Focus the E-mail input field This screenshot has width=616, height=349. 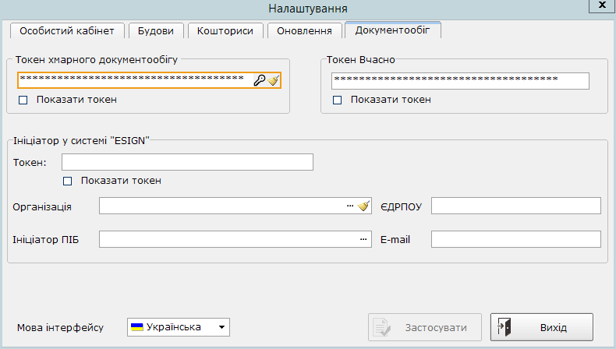[515, 239]
